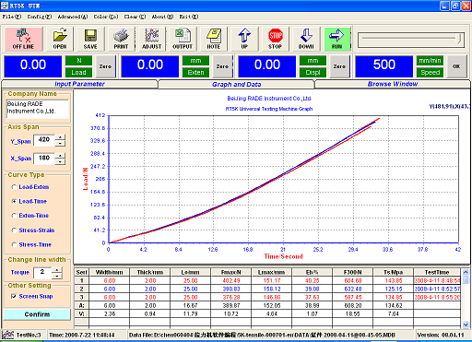Open the NOTE tool
The width and height of the screenshot is (472, 342).
click(214, 39)
